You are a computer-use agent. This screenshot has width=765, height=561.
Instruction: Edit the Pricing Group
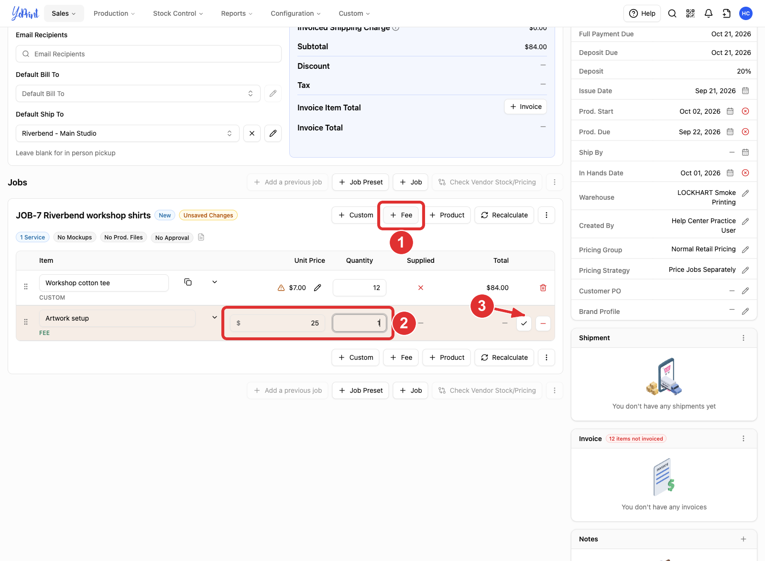click(x=745, y=250)
